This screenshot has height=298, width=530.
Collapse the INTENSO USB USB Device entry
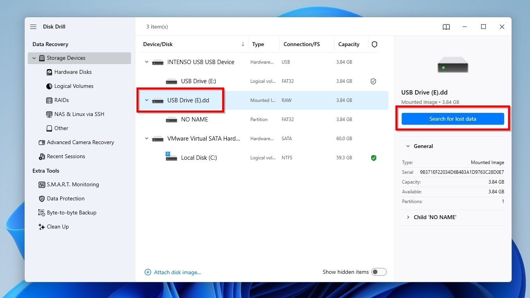pyautogui.click(x=147, y=62)
